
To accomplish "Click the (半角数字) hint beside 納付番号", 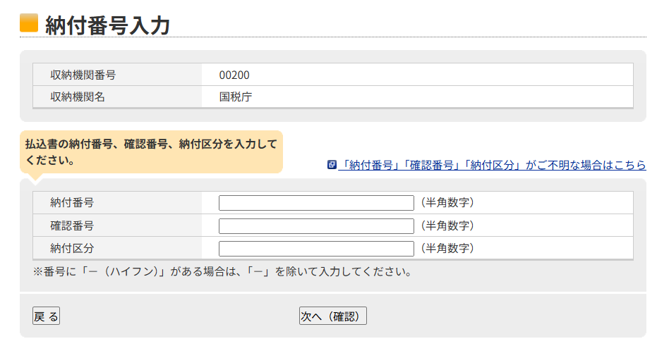I will click(447, 203).
